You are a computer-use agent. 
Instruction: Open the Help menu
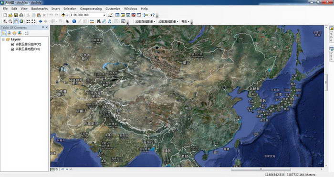[x=144, y=9]
